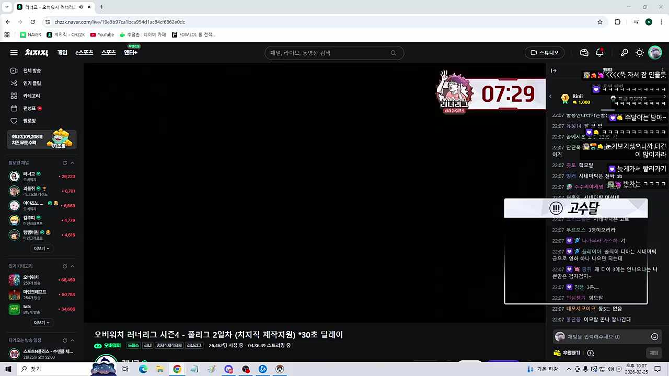Collapse the 인기 카테고리 section chevron
The height and width of the screenshot is (376, 669).
(72, 266)
